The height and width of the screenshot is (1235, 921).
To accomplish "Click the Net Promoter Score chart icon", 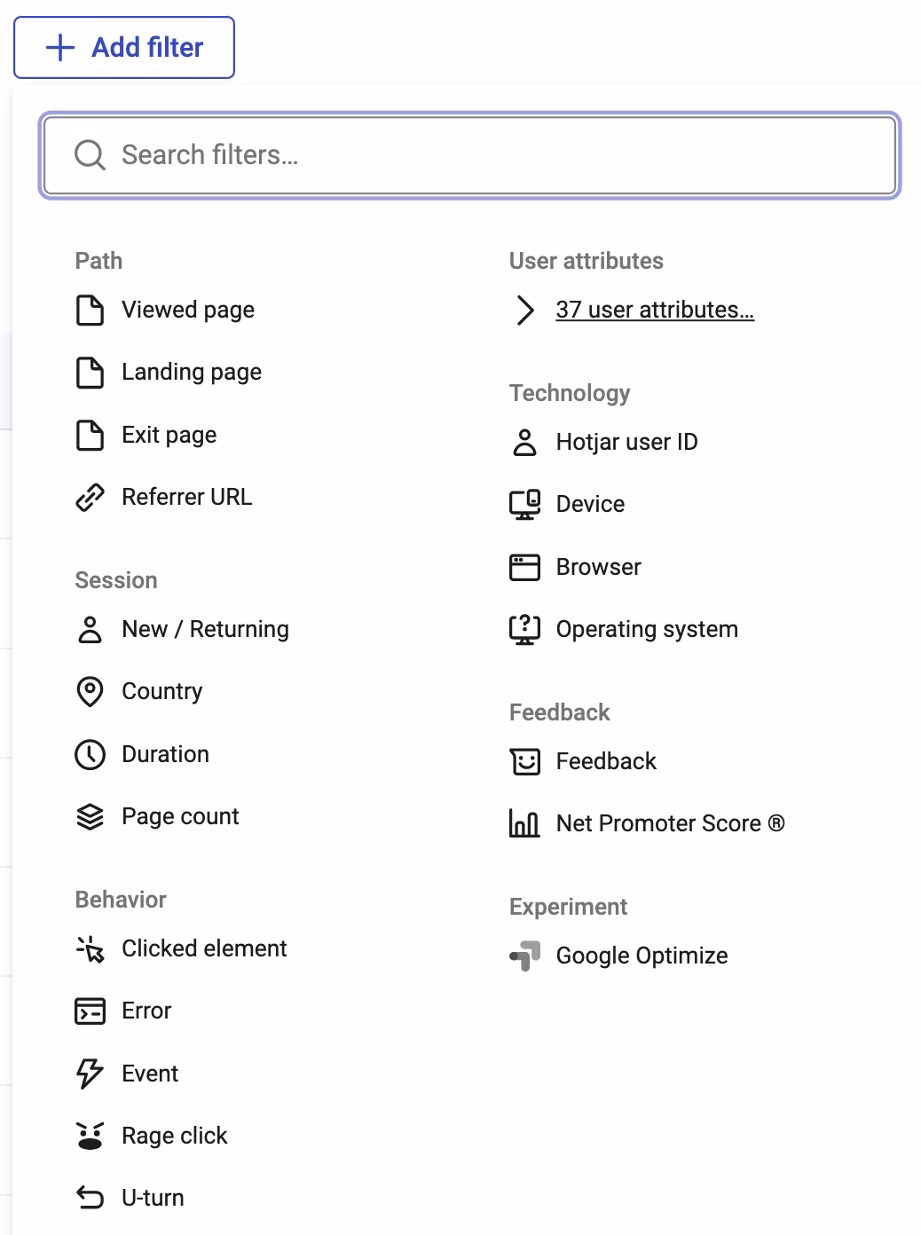I will 524,823.
